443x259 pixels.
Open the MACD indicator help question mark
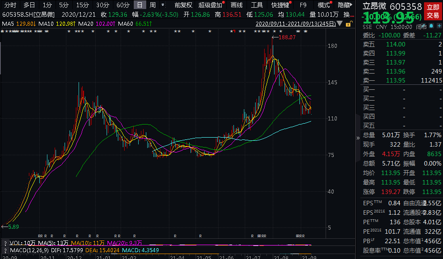(x=5, y=250)
